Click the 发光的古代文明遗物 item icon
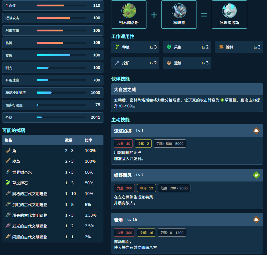 [x=8, y=225]
